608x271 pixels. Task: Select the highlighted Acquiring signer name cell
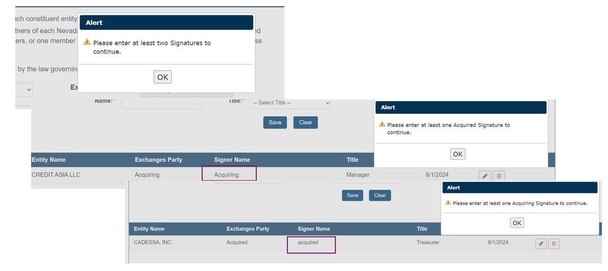point(229,174)
